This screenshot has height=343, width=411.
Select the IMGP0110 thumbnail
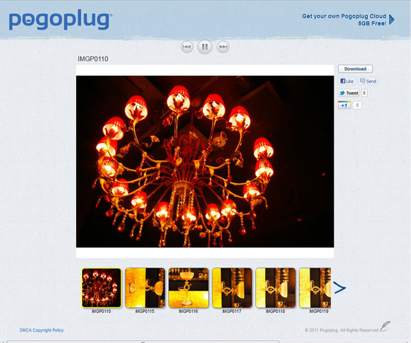tap(101, 288)
